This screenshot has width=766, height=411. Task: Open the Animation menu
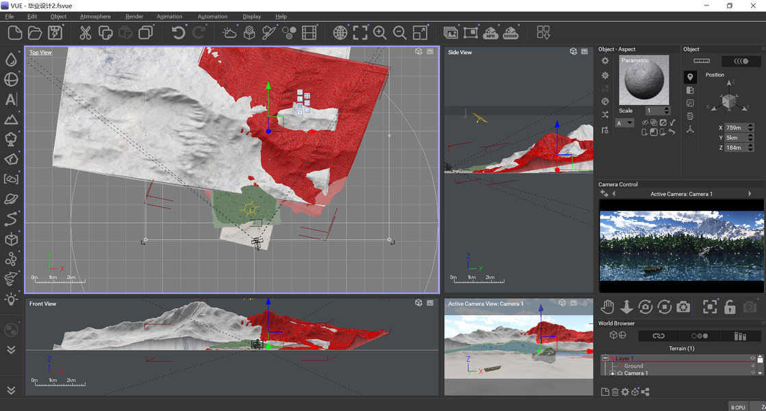[x=169, y=16]
